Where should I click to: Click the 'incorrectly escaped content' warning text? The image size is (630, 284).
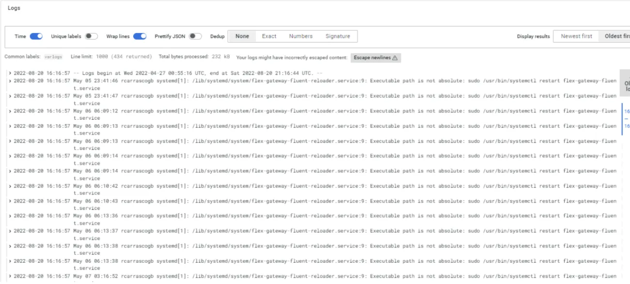click(x=291, y=58)
